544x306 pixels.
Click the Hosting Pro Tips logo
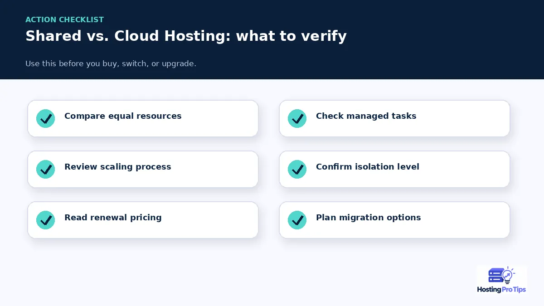pos(501,280)
